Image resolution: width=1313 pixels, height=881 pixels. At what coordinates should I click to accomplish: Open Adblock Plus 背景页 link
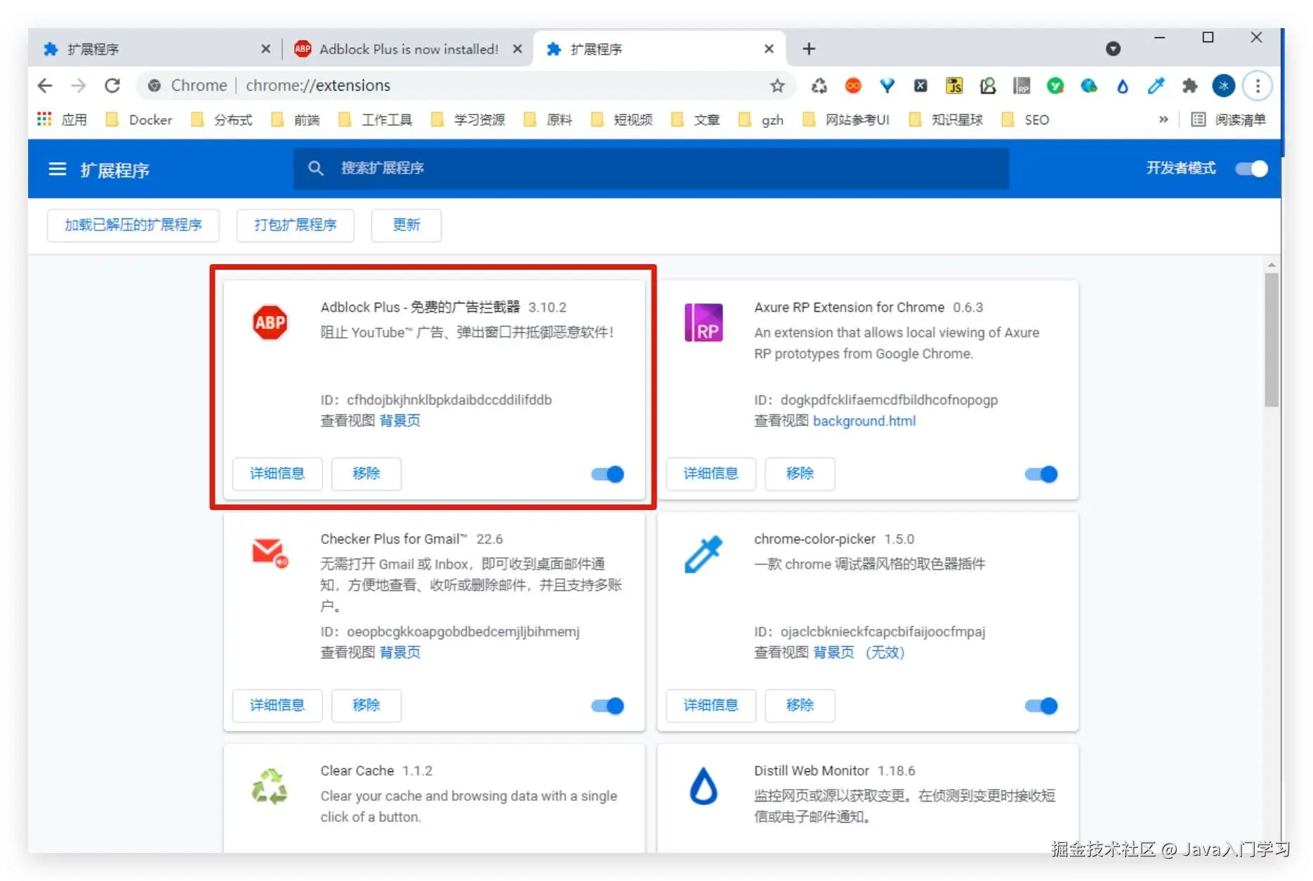[x=400, y=420]
